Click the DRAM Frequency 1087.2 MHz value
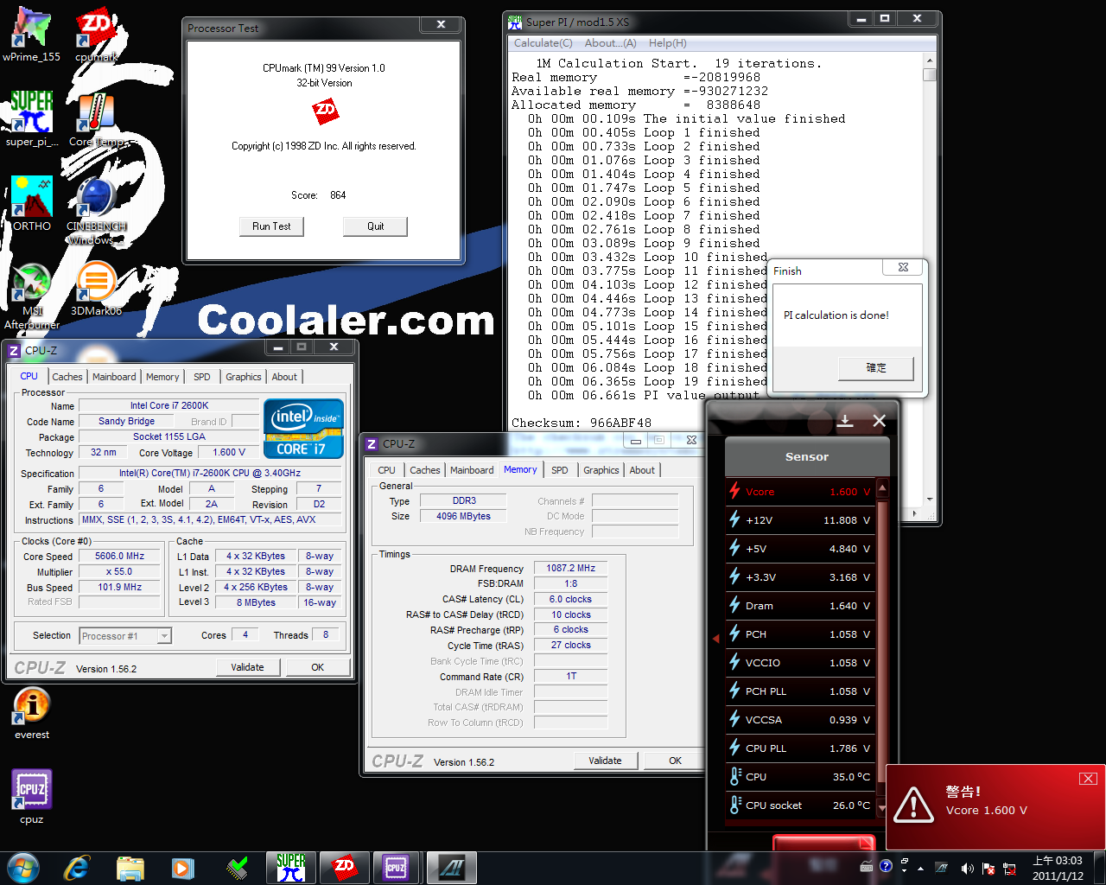This screenshot has width=1106, height=885. (x=571, y=569)
